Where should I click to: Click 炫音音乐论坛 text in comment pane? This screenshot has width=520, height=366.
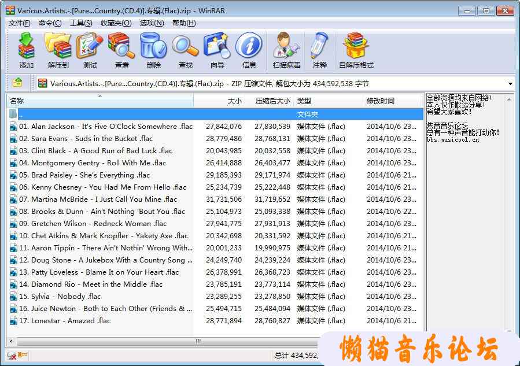[447, 125]
